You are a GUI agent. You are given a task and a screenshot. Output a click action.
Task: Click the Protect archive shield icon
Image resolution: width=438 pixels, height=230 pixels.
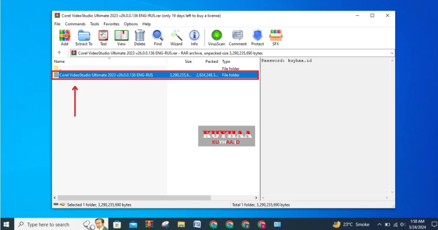coord(257,38)
